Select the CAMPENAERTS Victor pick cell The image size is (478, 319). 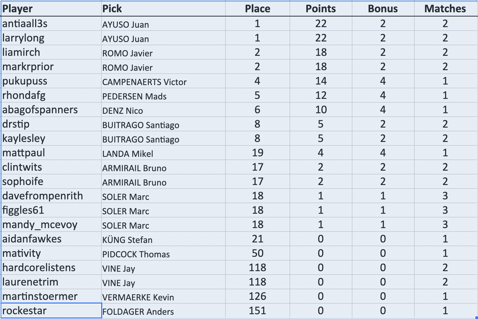coord(145,82)
